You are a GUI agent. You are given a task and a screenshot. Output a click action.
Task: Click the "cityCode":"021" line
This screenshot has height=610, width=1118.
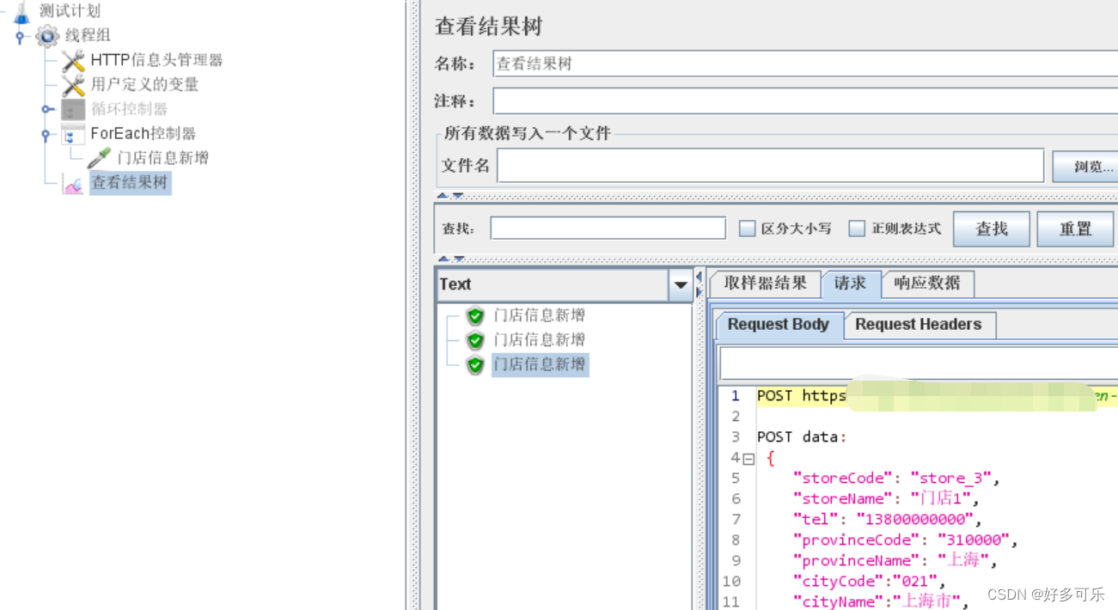(x=871, y=582)
